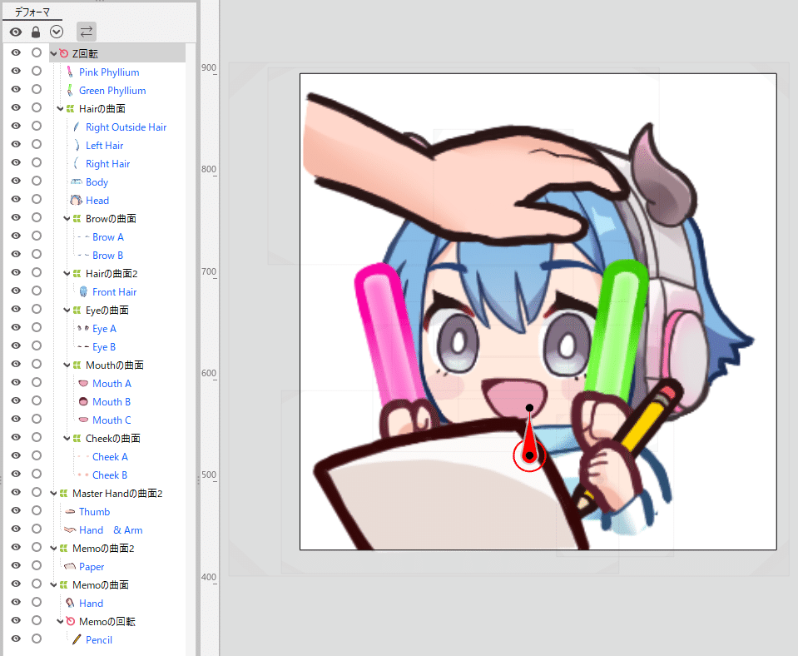Click the Cheek A art mesh icon
The width and height of the screenshot is (798, 656).
click(x=83, y=456)
